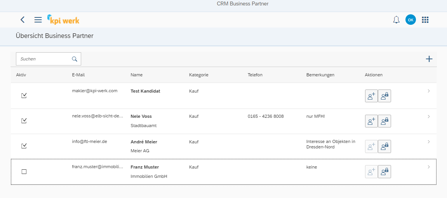The height and width of the screenshot is (198, 447).
Task: Click the Aktiv column header
Action: point(21,75)
